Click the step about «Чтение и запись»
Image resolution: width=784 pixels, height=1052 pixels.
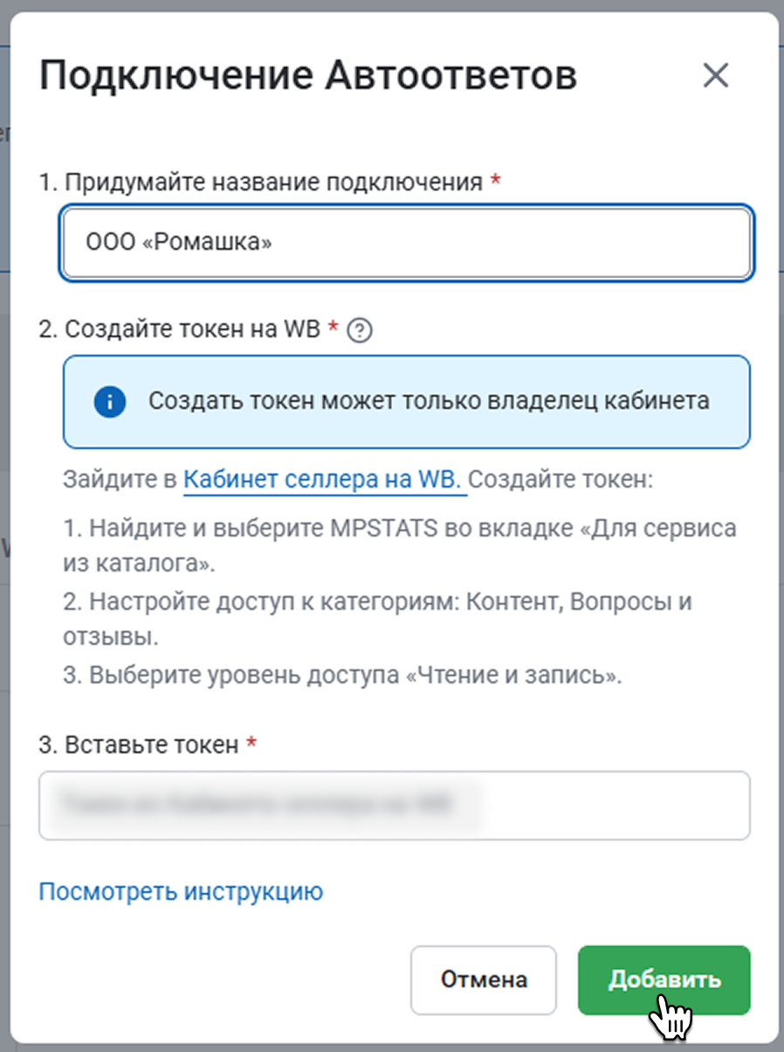pyautogui.click(x=342, y=677)
